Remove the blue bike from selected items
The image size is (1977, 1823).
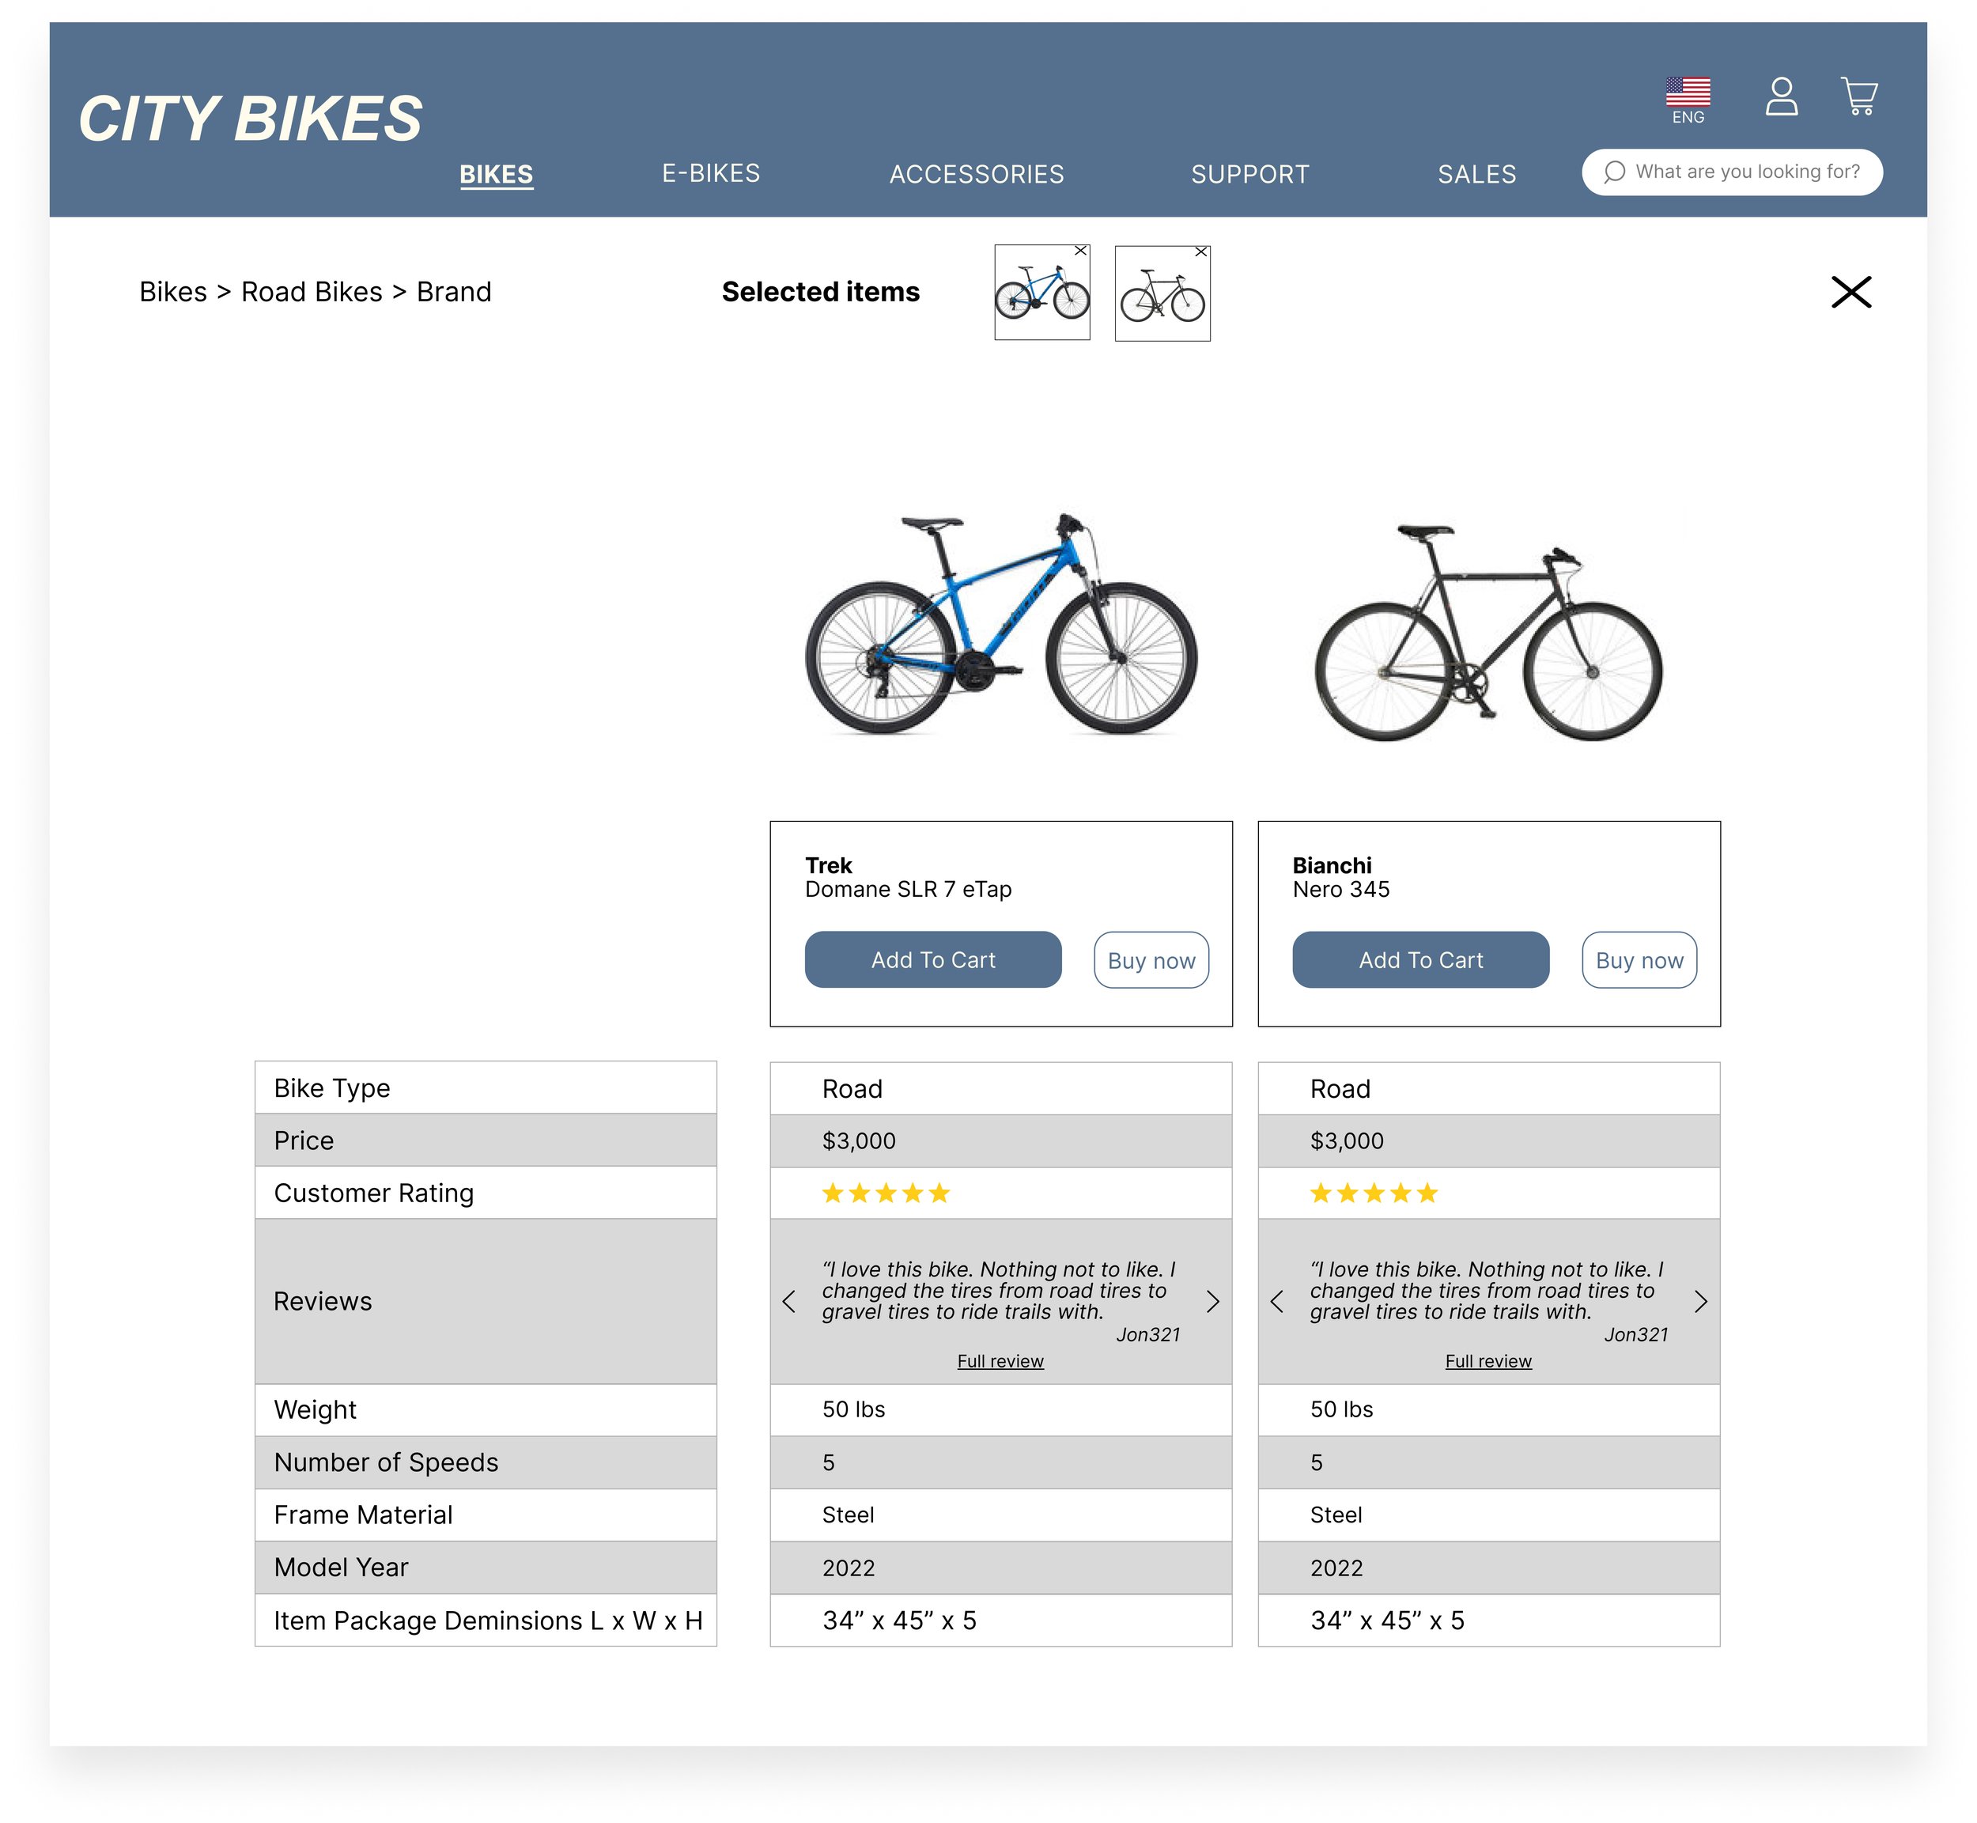point(1080,252)
